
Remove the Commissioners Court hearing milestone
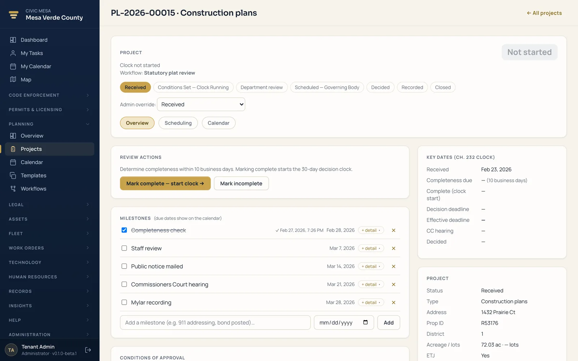coord(394,284)
